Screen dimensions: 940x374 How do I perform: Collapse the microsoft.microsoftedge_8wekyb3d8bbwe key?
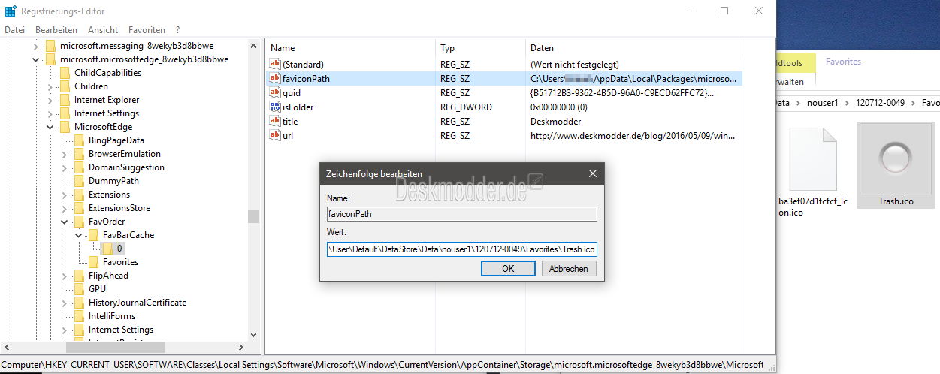[x=36, y=59]
